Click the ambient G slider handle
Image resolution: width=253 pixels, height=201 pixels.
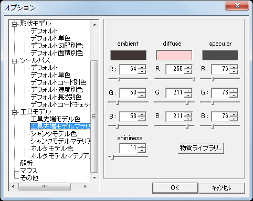point(118,103)
